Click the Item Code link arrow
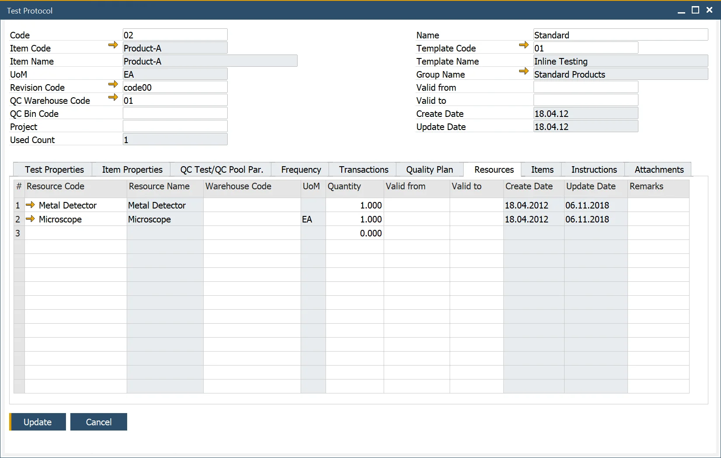This screenshot has height=458, width=721. pyautogui.click(x=113, y=45)
